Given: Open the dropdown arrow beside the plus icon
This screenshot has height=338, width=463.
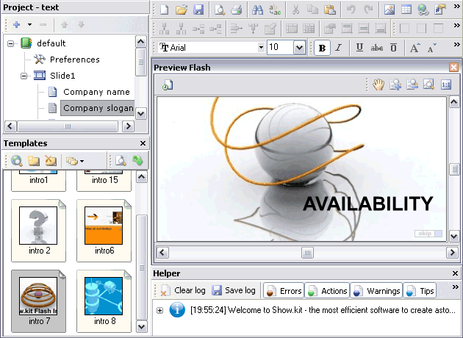Looking at the screenshot, I should [x=29, y=24].
